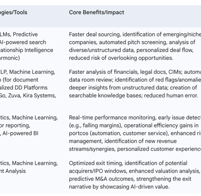The height and width of the screenshot is (196, 201).
Task: Select the Faster deal sourcing benefits cell
Action: tap(135, 46)
